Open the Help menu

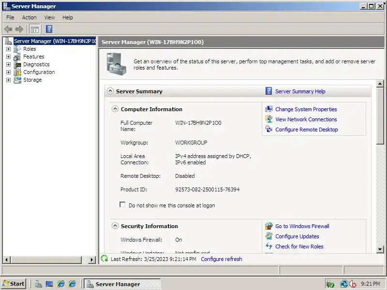[67, 17]
